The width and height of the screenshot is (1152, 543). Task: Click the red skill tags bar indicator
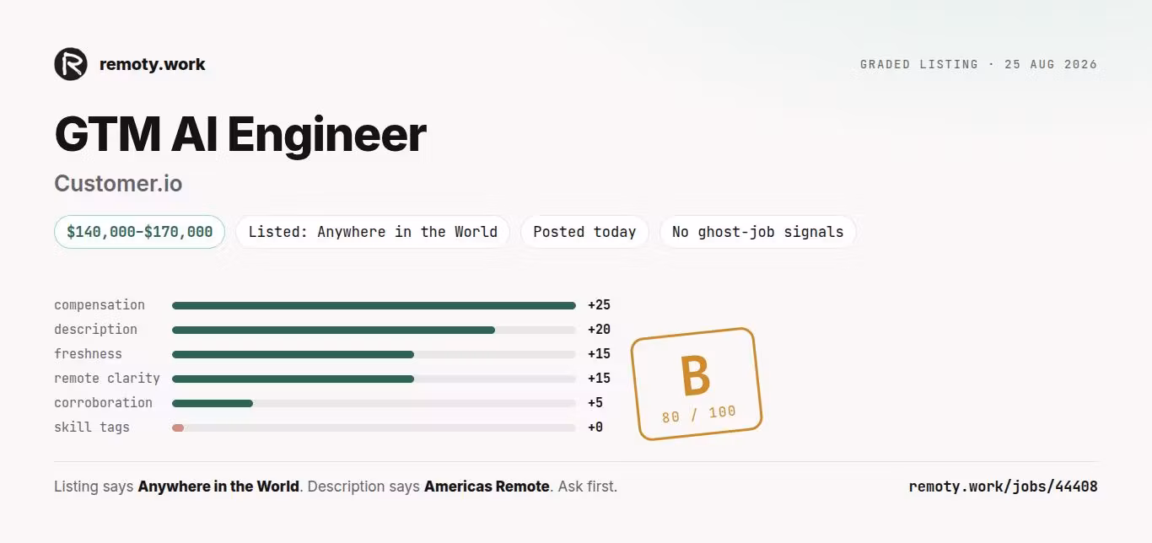178,427
